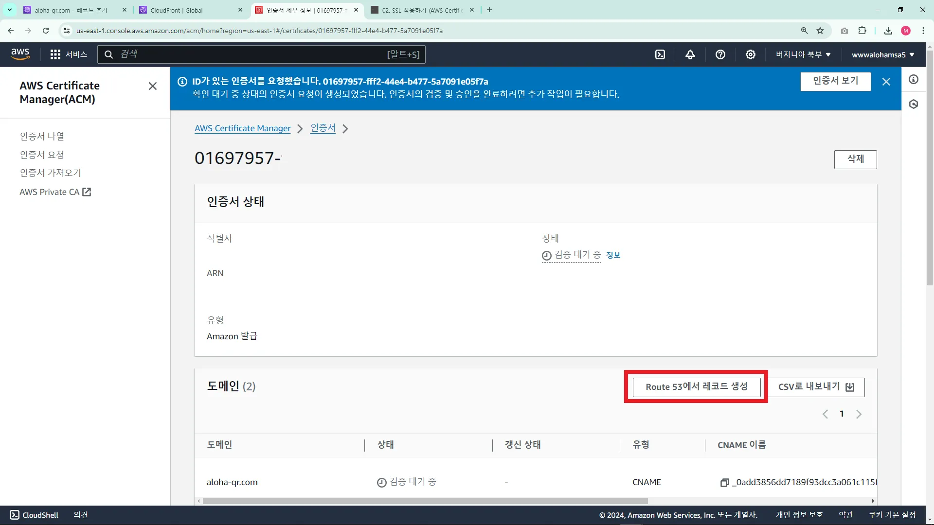Open the services grid menu

click(x=55, y=54)
